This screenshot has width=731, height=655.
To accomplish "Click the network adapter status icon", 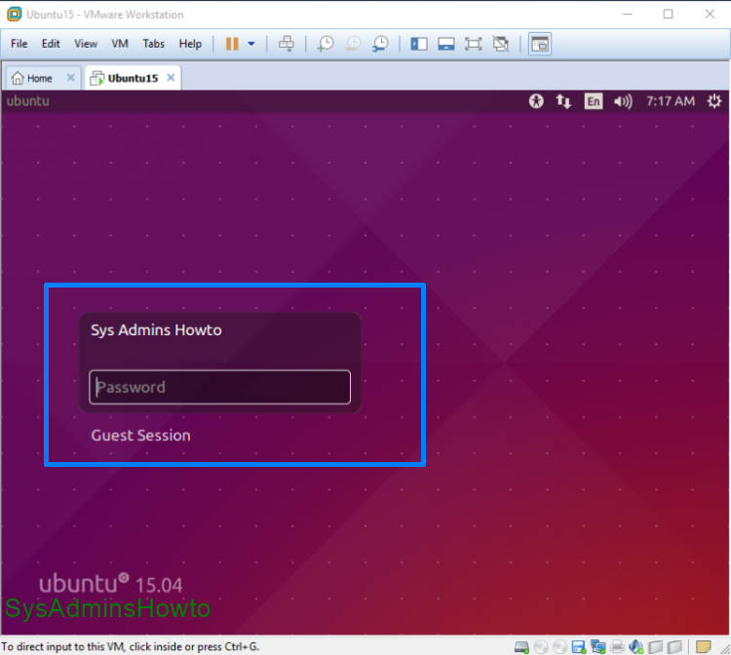I will 598,646.
